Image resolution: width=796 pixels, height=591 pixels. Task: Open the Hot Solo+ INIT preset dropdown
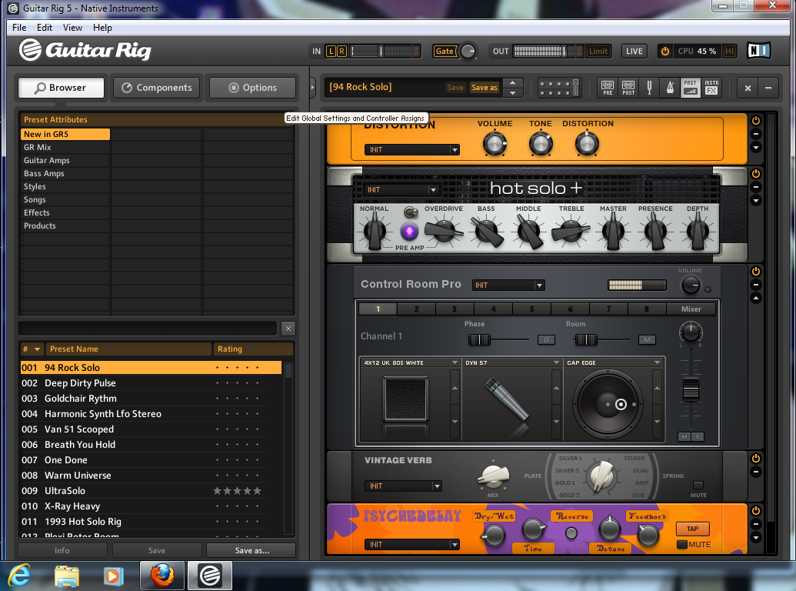(x=402, y=190)
